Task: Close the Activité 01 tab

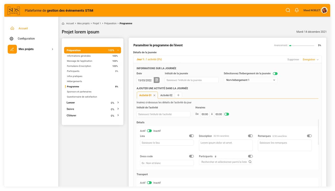Action: (154, 95)
